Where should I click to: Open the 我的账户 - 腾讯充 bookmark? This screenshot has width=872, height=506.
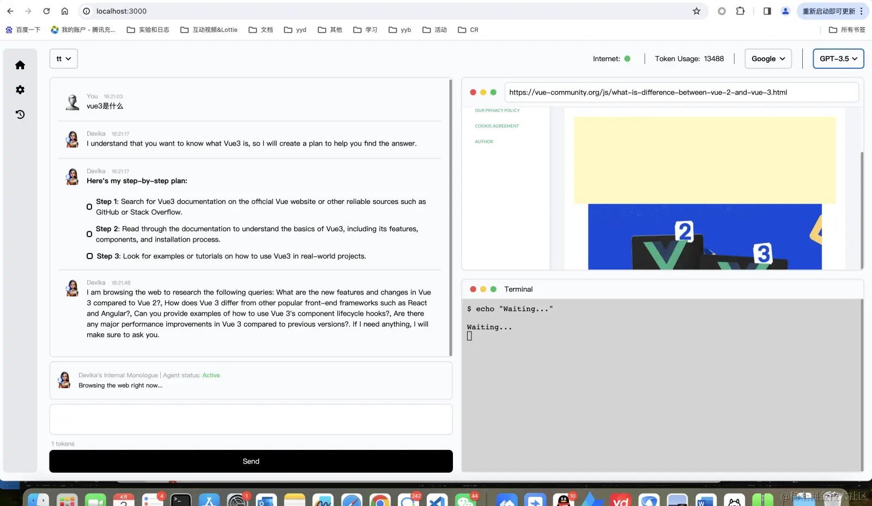point(83,29)
